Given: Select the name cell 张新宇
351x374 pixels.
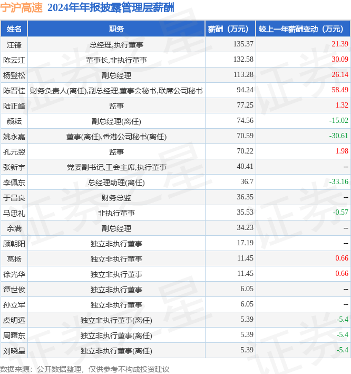Looking at the screenshot, I should point(14,167).
